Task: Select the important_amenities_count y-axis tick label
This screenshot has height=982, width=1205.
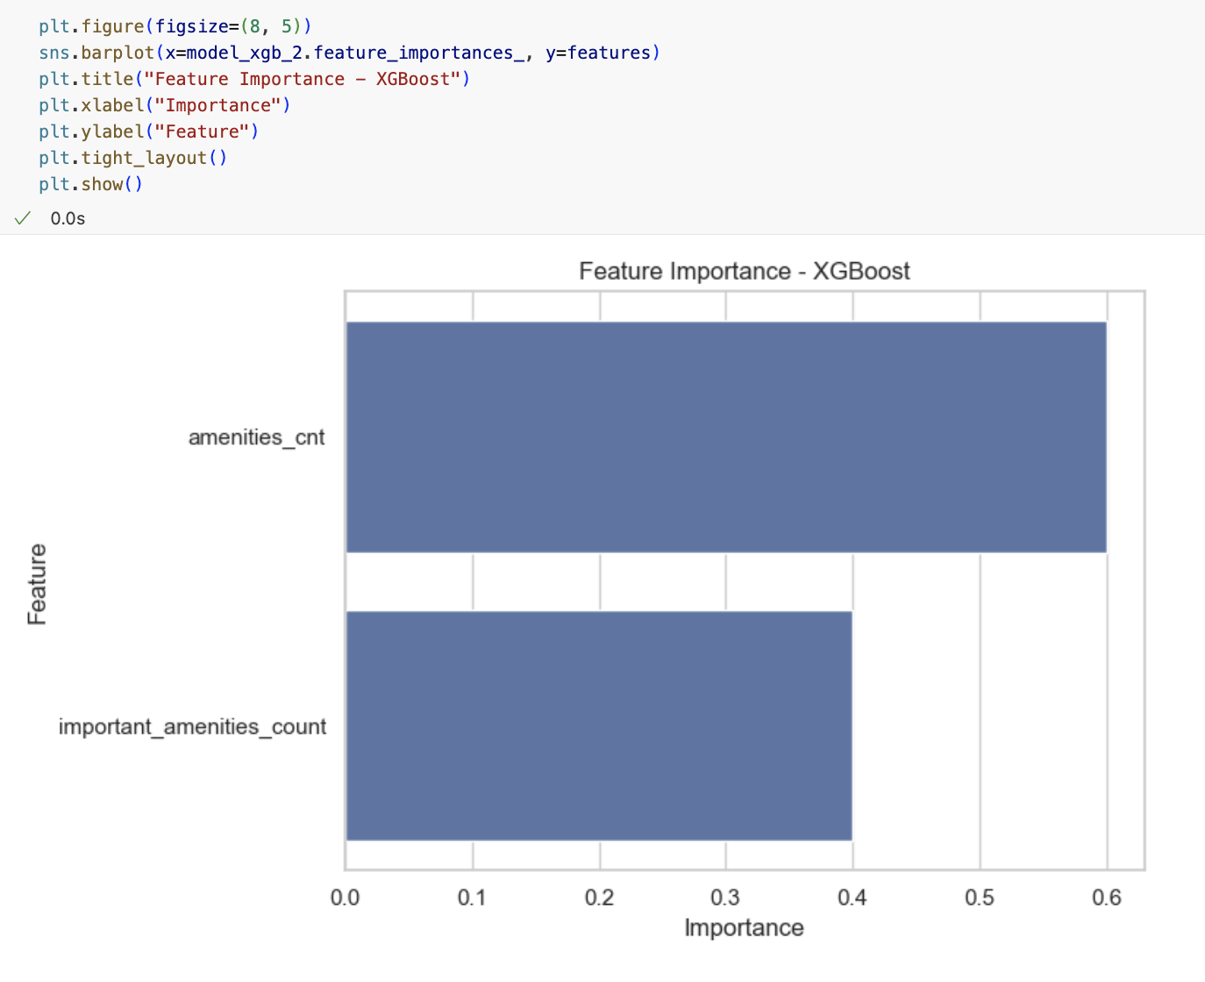Action: [x=193, y=727]
